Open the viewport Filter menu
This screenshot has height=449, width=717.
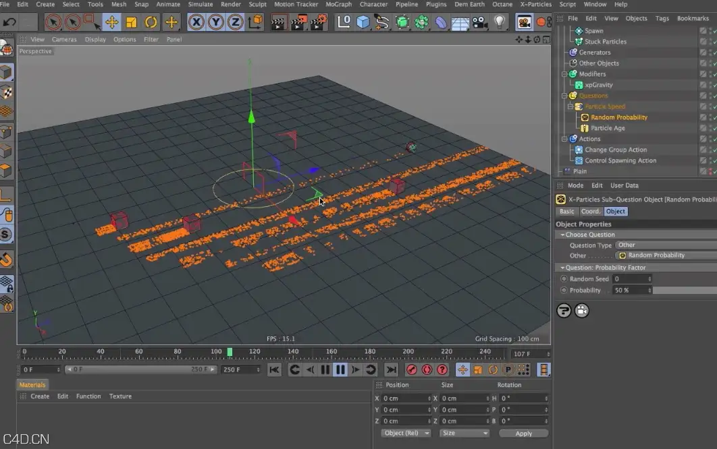coord(151,39)
